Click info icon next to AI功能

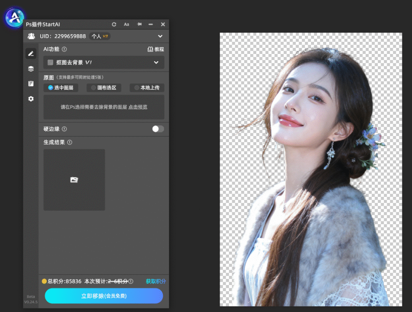(64, 49)
